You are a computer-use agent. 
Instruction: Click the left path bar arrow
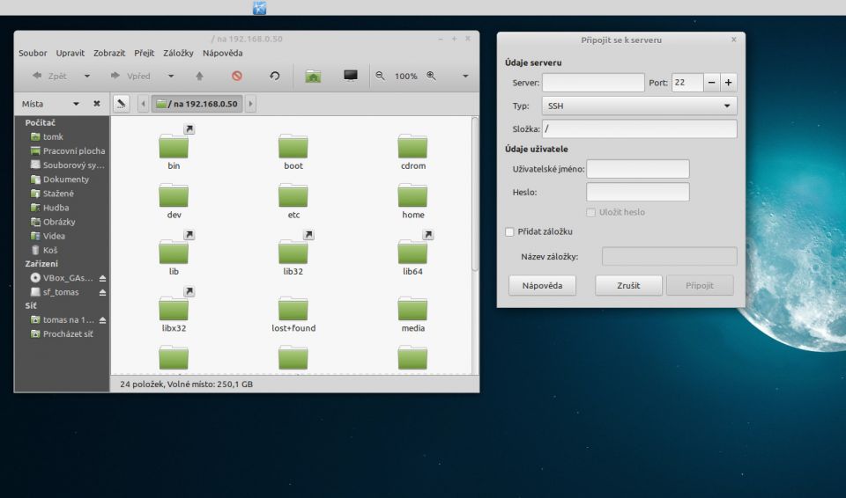click(143, 104)
